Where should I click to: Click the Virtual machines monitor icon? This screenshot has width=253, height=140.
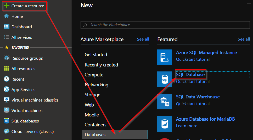pos(7,110)
